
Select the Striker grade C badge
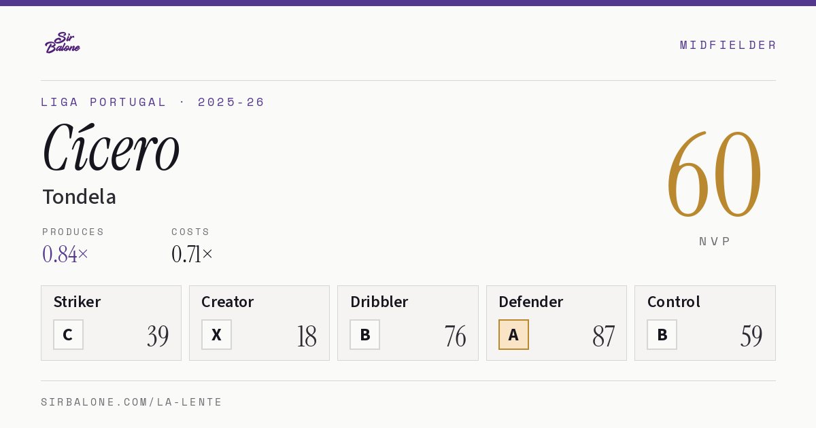[68, 334]
